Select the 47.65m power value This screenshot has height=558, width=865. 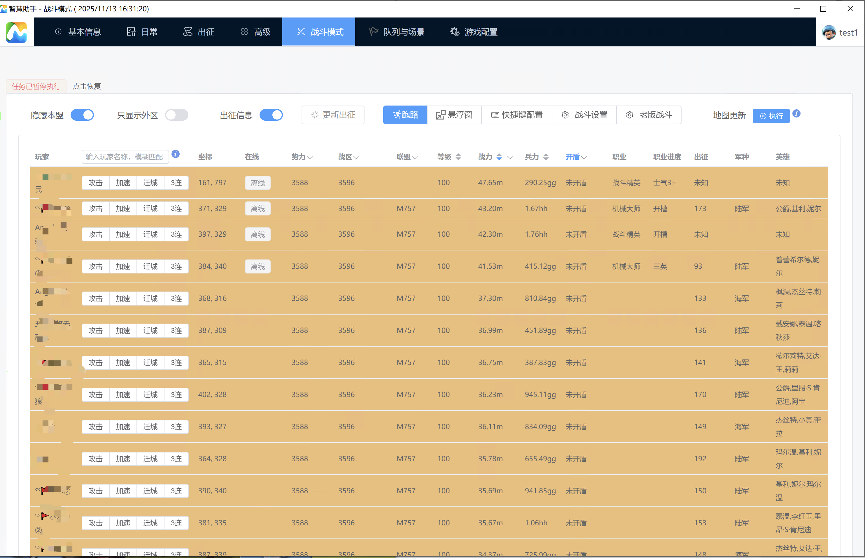point(490,183)
